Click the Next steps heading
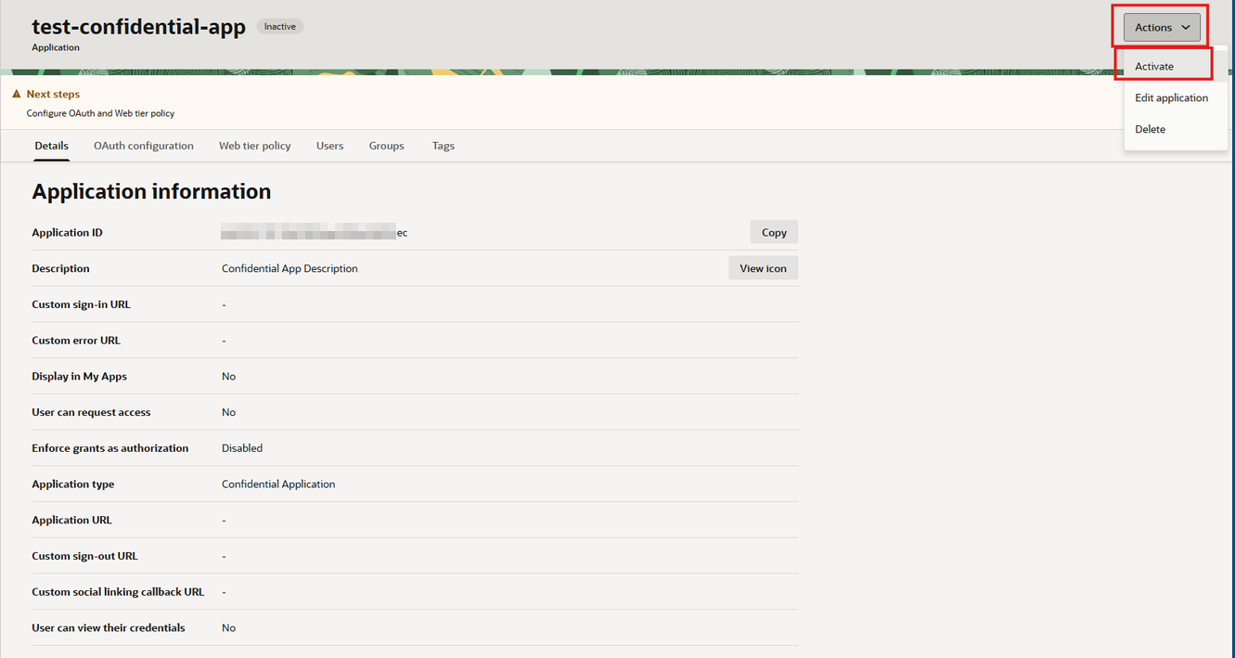The height and width of the screenshot is (658, 1235). pos(53,94)
